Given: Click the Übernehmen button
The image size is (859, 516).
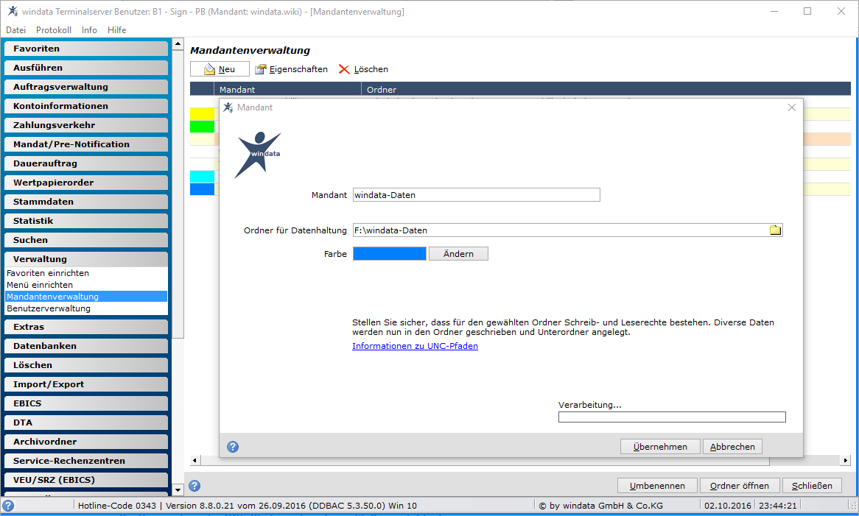Looking at the screenshot, I should pyautogui.click(x=660, y=447).
